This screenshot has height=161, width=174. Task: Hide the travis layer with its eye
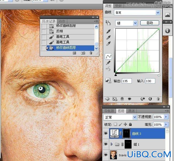point(106,155)
